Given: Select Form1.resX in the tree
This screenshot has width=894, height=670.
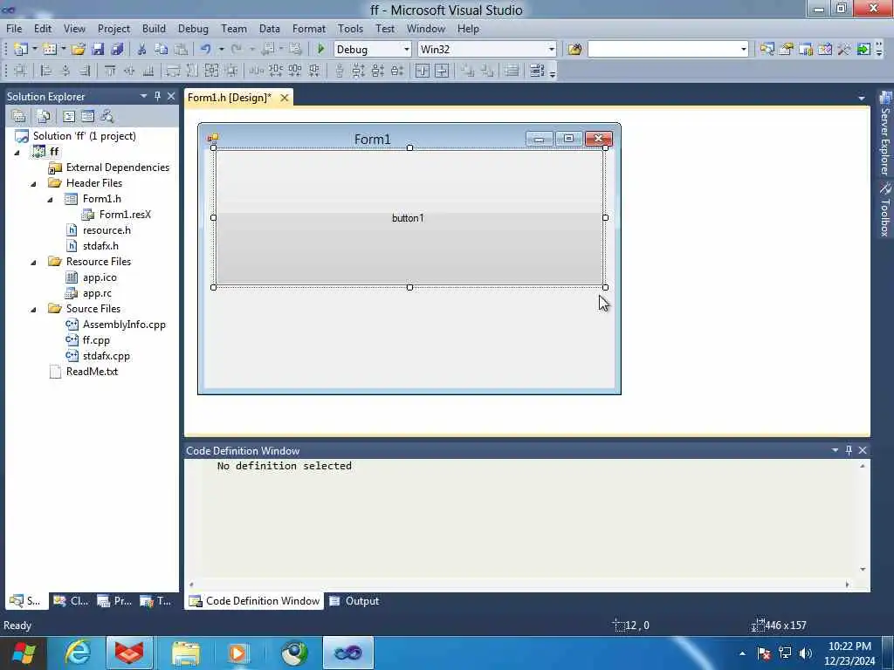Looking at the screenshot, I should 125,215.
